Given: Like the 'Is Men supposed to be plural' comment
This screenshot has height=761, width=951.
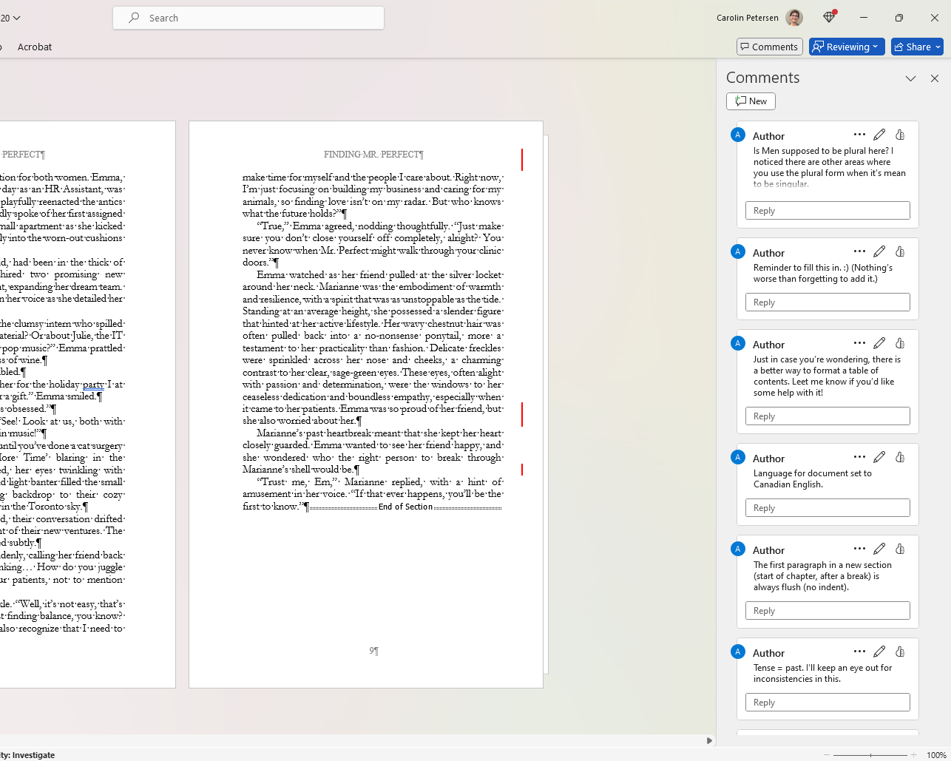Looking at the screenshot, I should point(900,135).
